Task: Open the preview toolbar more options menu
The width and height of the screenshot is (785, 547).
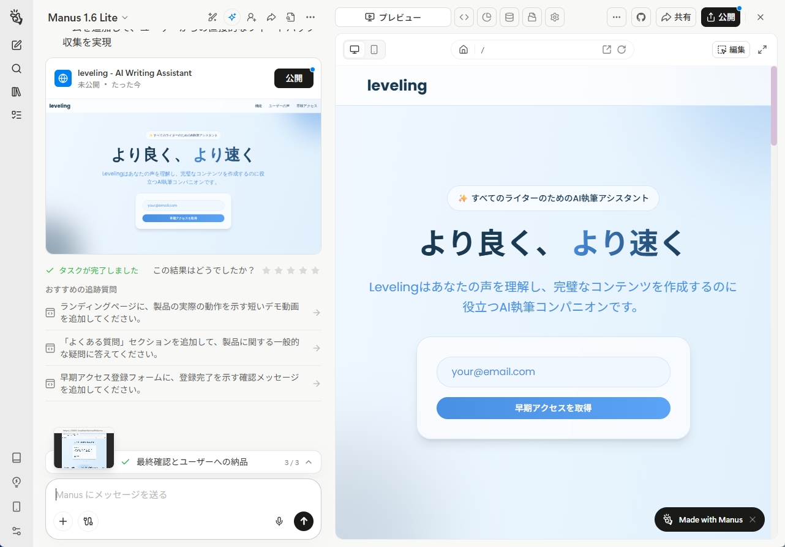Action: coord(617,17)
